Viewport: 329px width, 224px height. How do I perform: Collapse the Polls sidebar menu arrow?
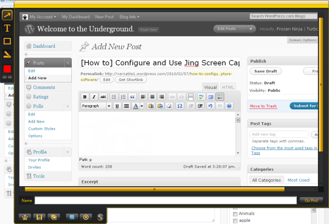[67, 106]
